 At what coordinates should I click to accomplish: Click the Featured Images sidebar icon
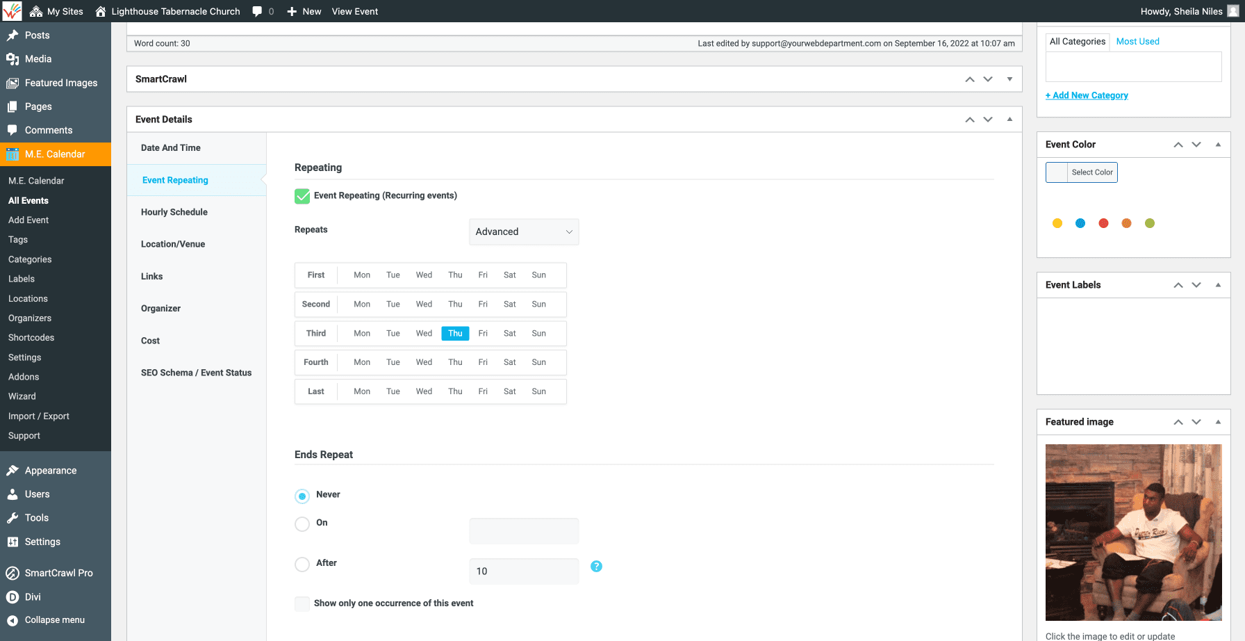coord(13,83)
